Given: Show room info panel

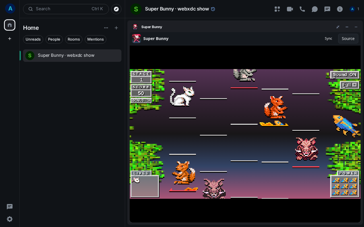Looking at the screenshot, I should coord(340,9).
